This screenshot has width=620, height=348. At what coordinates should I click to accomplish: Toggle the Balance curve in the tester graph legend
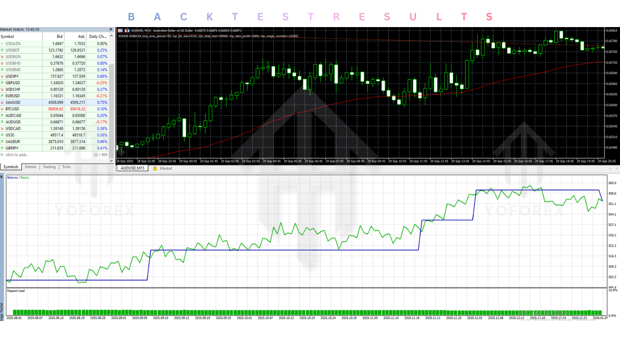click(12, 177)
